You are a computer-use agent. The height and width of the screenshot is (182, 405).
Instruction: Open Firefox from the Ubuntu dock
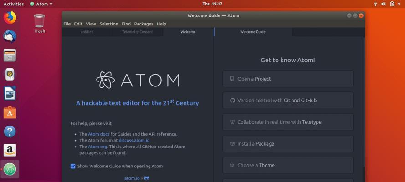pos(10,18)
